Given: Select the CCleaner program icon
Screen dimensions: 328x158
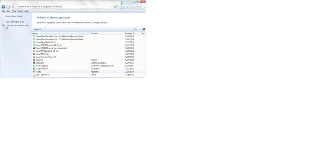Looking at the screenshot, I should [34, 60].
